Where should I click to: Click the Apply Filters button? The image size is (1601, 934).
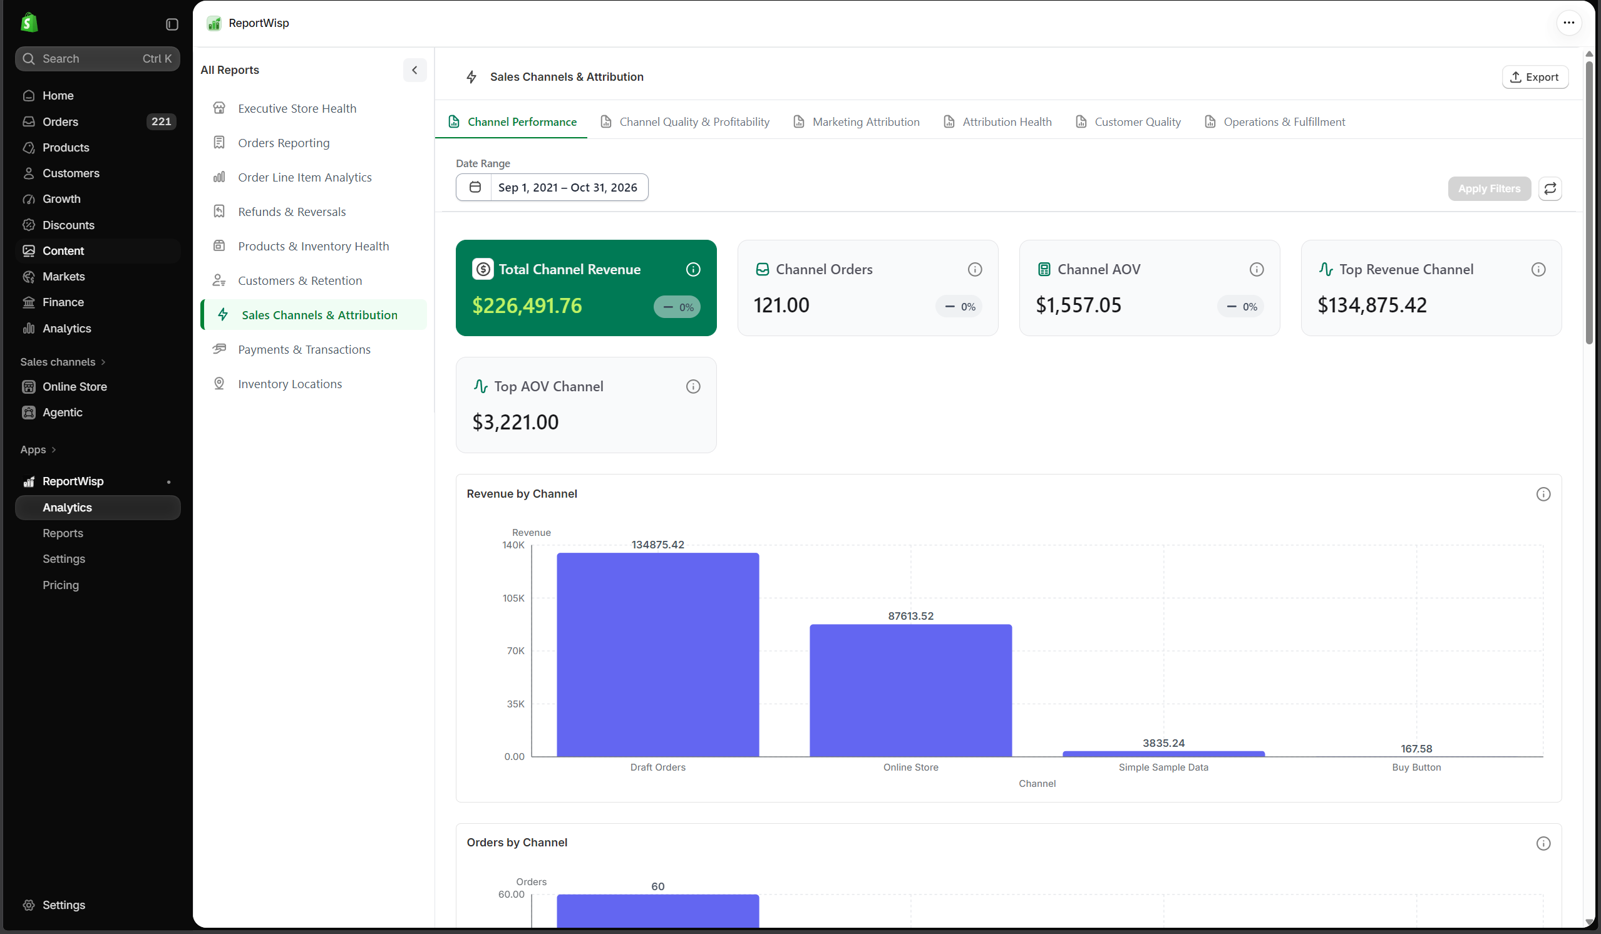[x=1488, y=188]
